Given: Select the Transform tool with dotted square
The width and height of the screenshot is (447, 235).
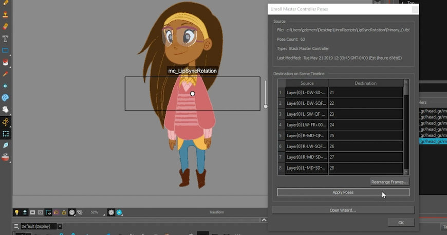Looking at the screenshot, I should [5, 134].
